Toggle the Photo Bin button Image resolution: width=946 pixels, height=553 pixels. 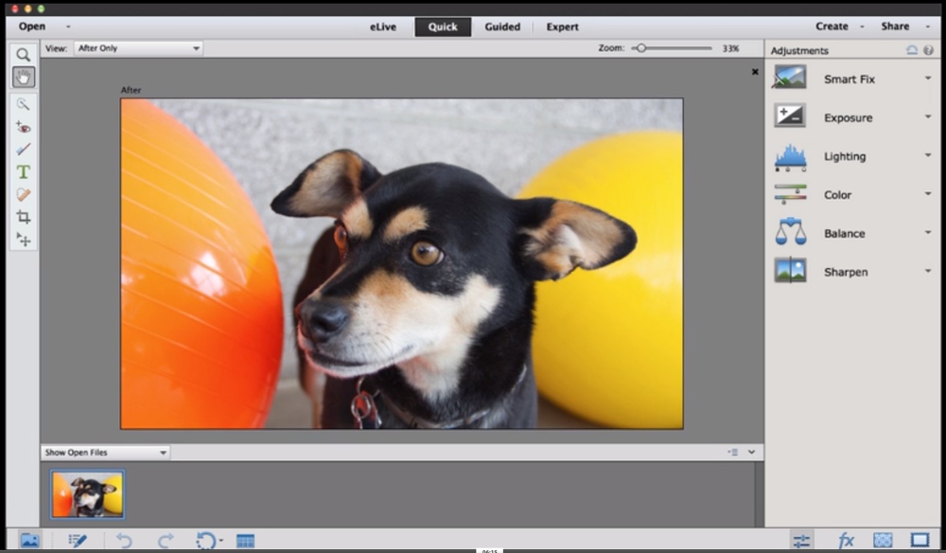click(x=29, y=541)
